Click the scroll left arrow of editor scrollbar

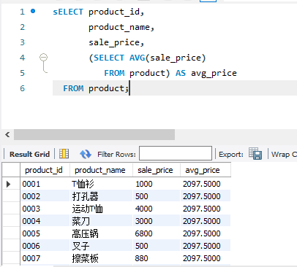click(x=7, y=134)
